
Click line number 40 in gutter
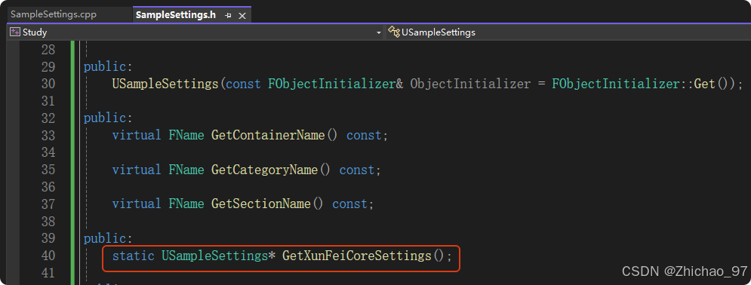click(48, 256)
